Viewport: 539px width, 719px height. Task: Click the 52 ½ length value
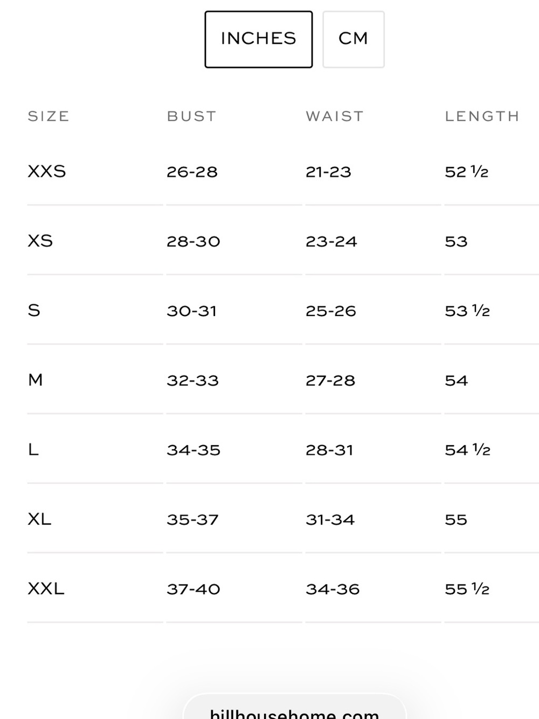point(467,172)
